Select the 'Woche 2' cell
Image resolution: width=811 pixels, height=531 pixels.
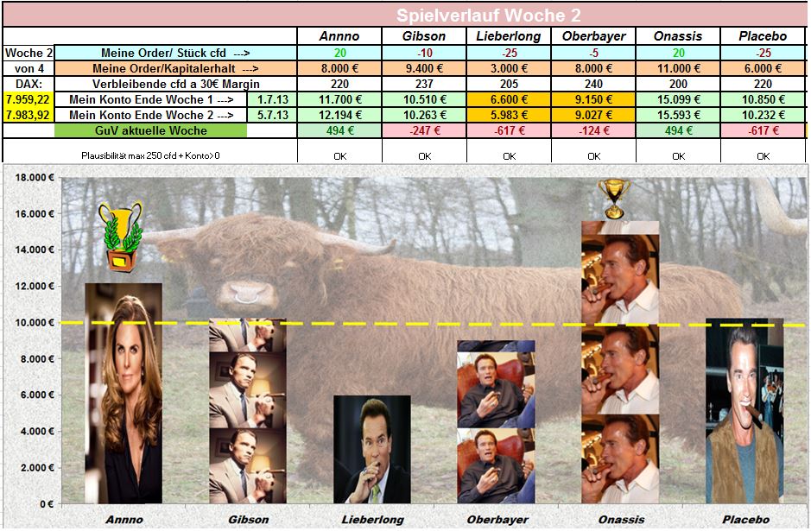coord(29,53)
